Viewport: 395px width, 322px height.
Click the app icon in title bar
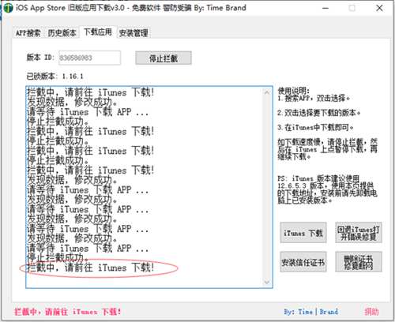pos(9,8)
